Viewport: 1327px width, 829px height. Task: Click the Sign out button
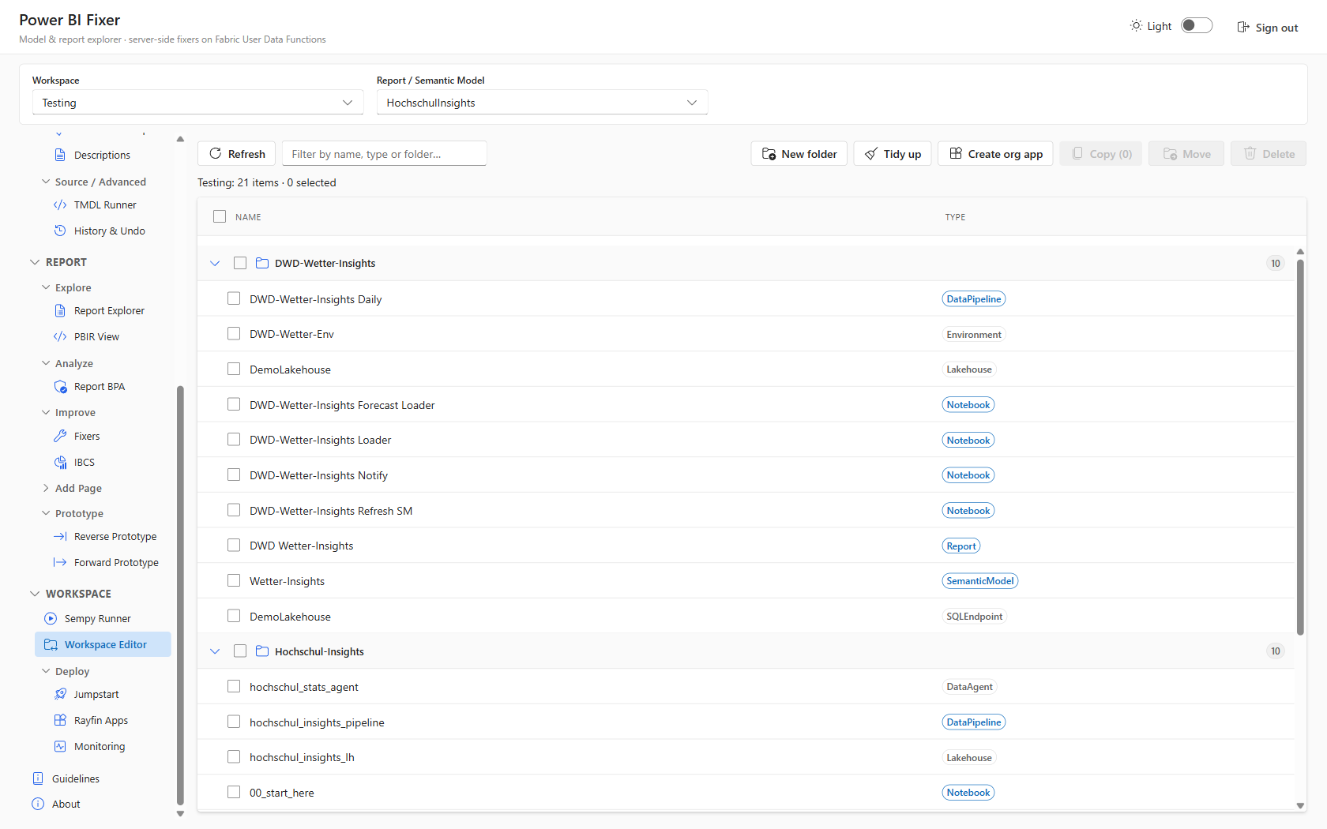point(1268,27)
